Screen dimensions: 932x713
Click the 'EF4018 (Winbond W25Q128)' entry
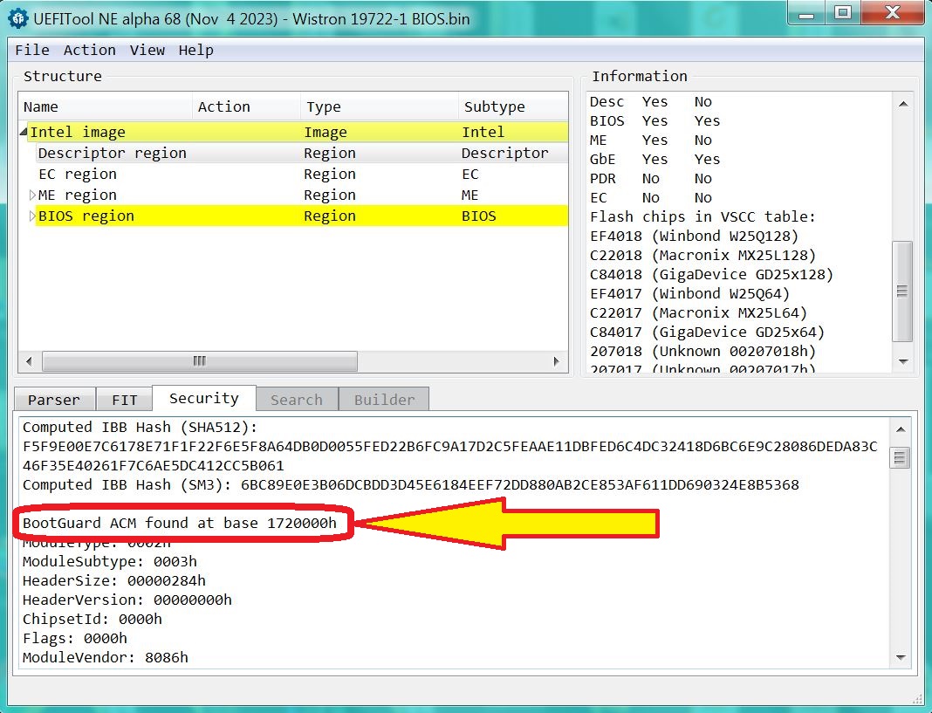695,237
